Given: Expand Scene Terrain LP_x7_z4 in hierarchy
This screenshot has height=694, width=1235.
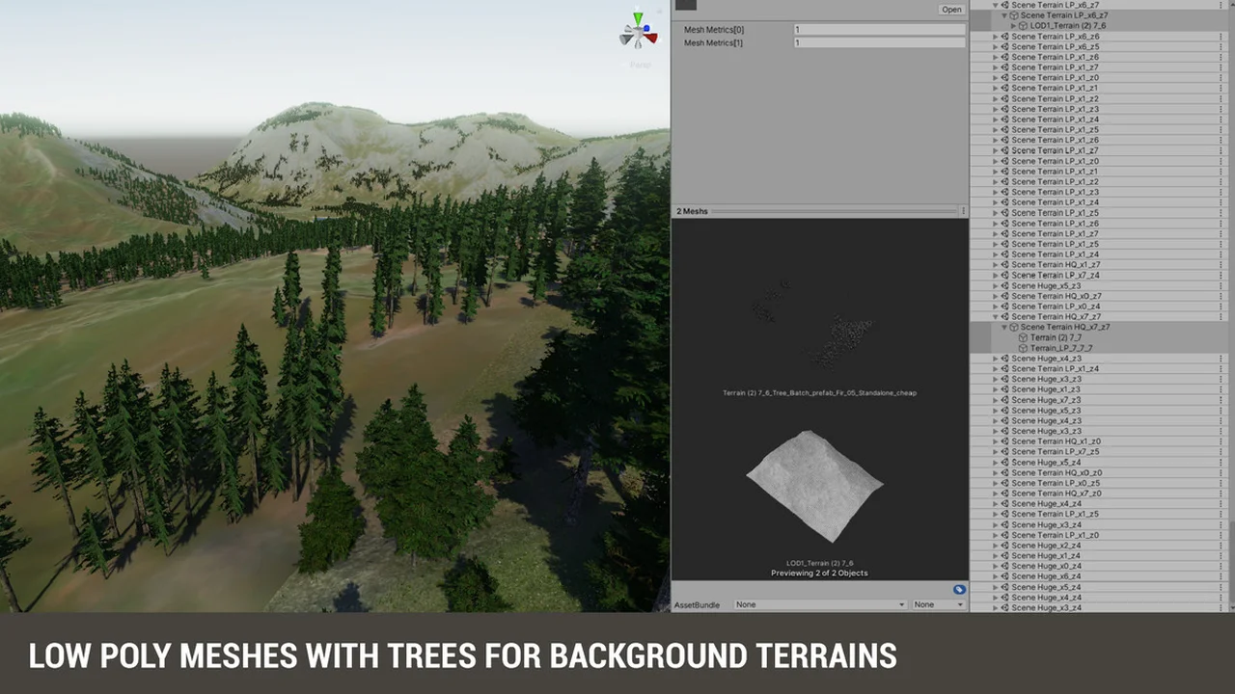Looking at the screenshot, I should coord(996,276).
